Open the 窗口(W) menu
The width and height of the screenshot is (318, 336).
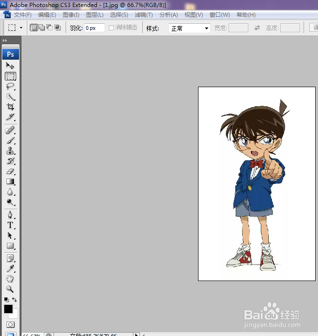(x=220, y=15)
